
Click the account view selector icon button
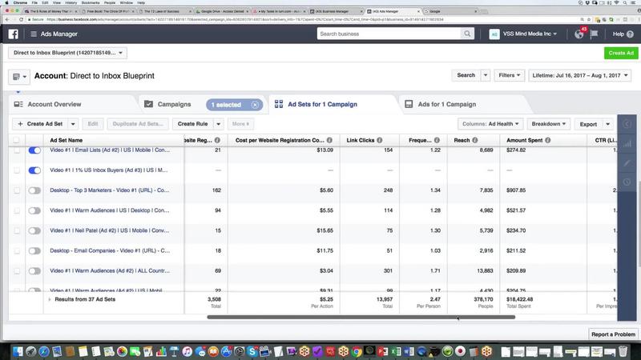[x=19, y=76]
